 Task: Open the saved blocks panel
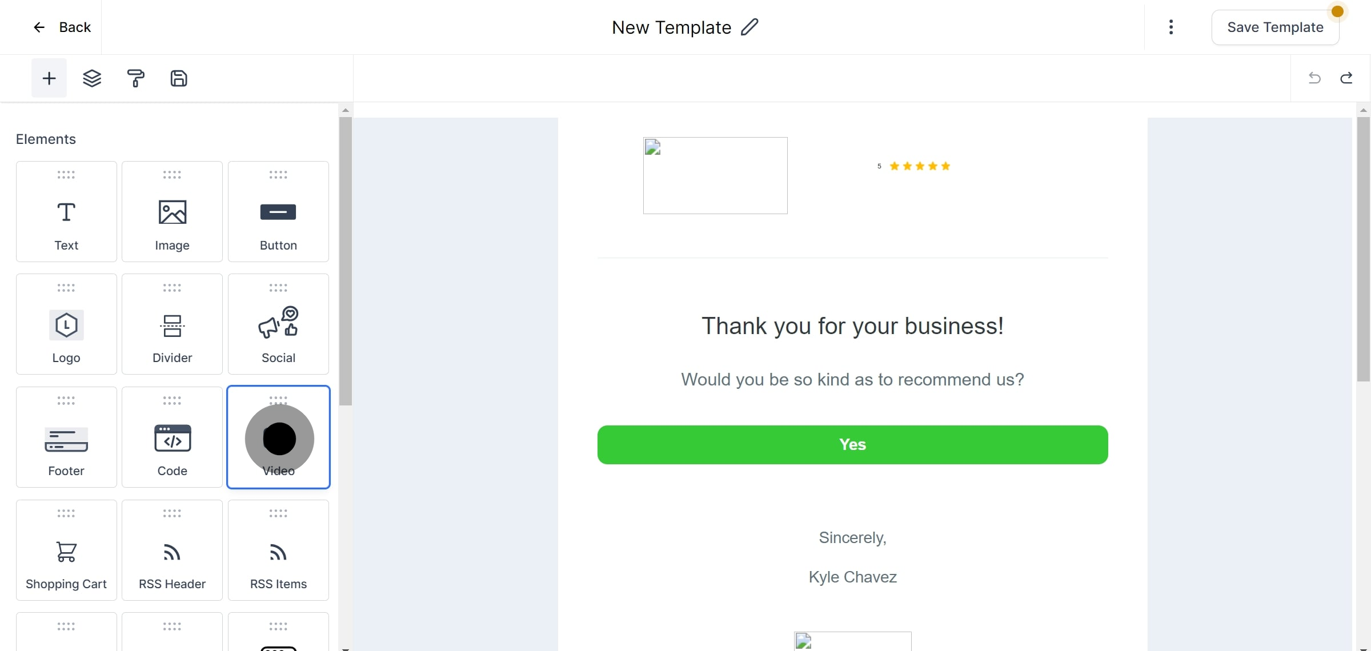pyautogui.click(x=179, y=78)
